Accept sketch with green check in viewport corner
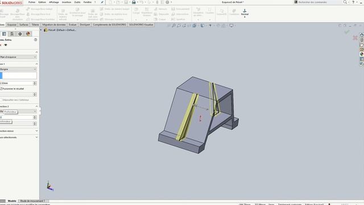This screenshot has width=364, height=205. point(347,32)
